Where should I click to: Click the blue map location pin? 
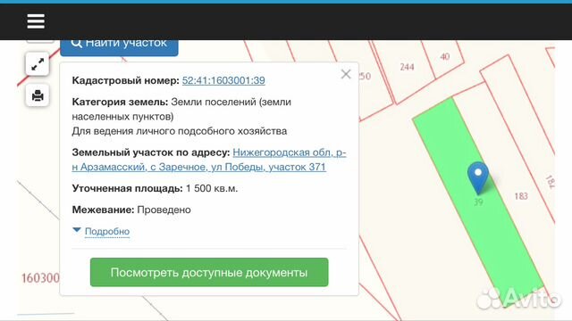478,177
